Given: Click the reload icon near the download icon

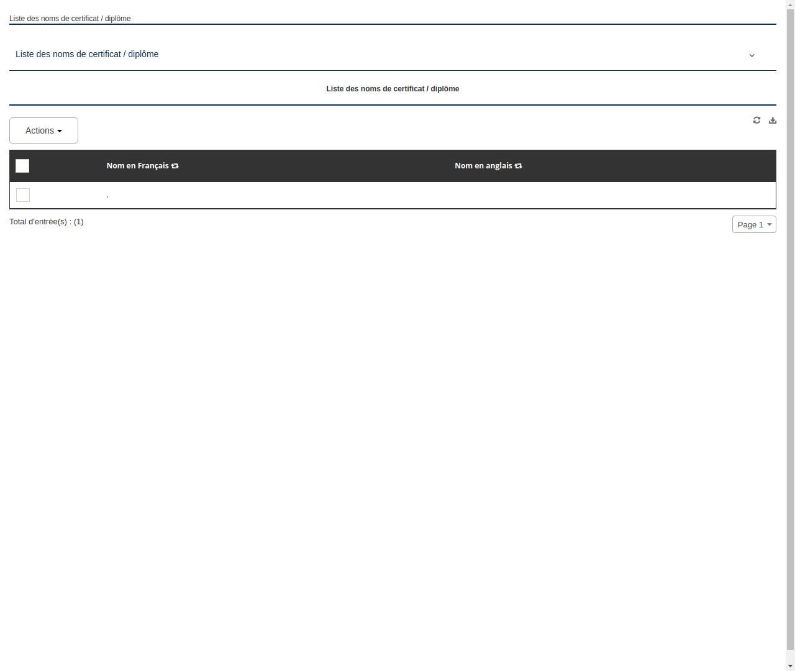Looking at the screenshot, I should coord(756,120).
